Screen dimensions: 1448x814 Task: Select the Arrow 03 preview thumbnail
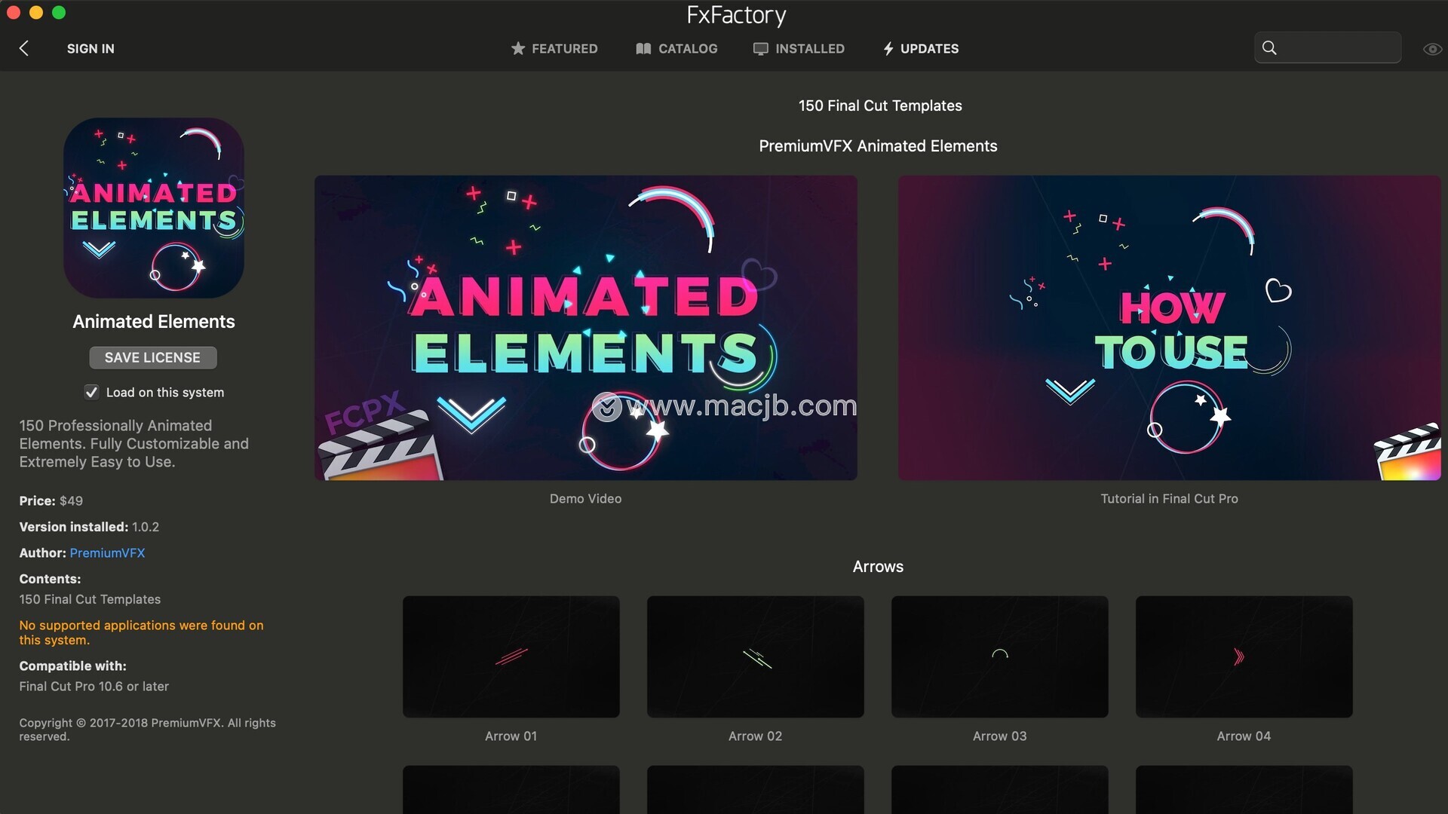(999, 656)
